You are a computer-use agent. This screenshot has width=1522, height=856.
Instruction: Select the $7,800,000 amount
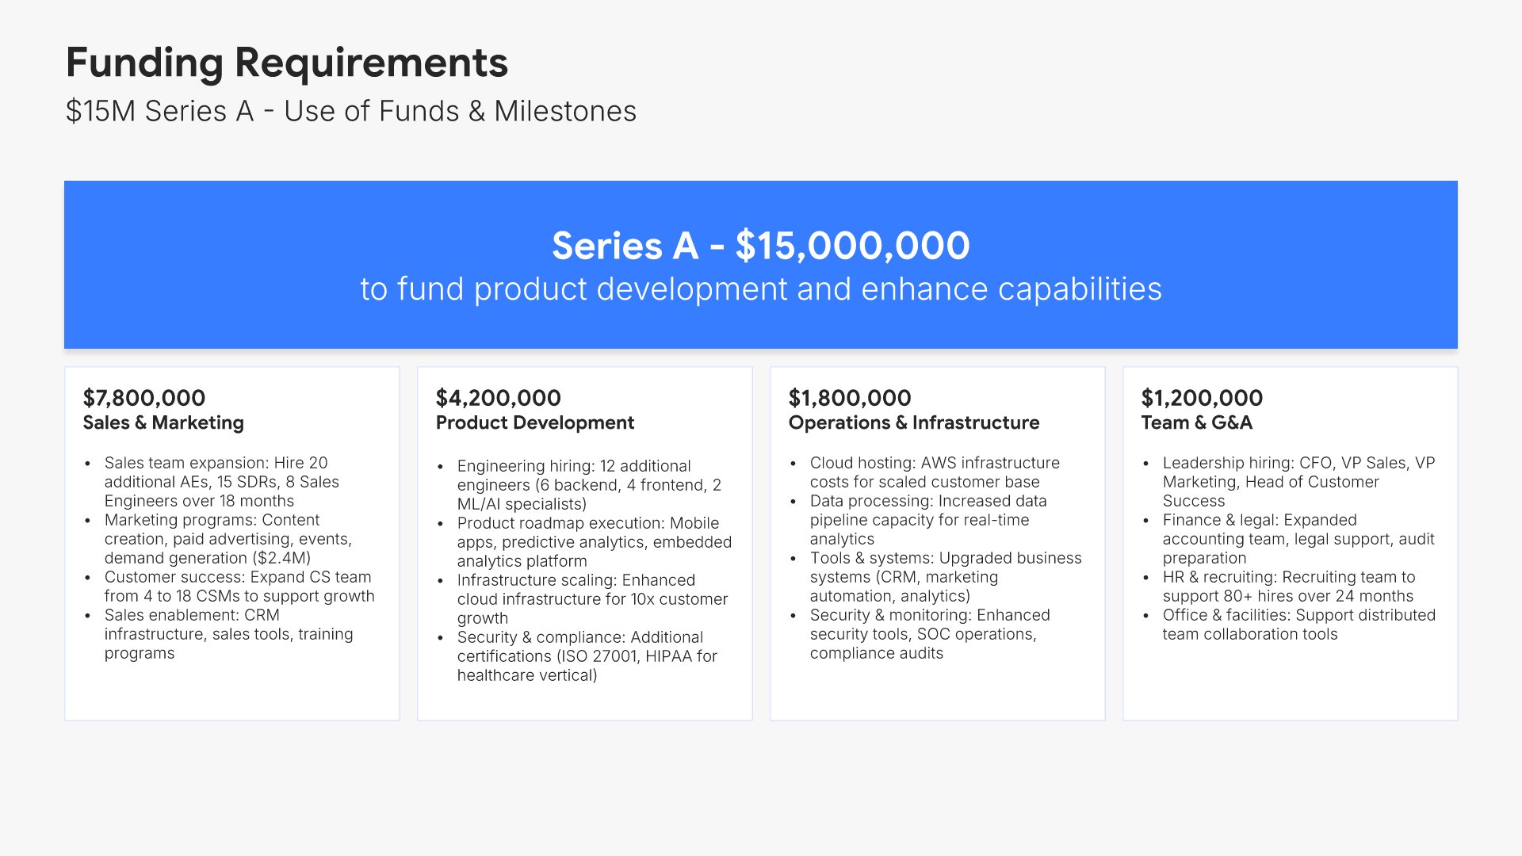pyautogui.click(x=143, y=398)
